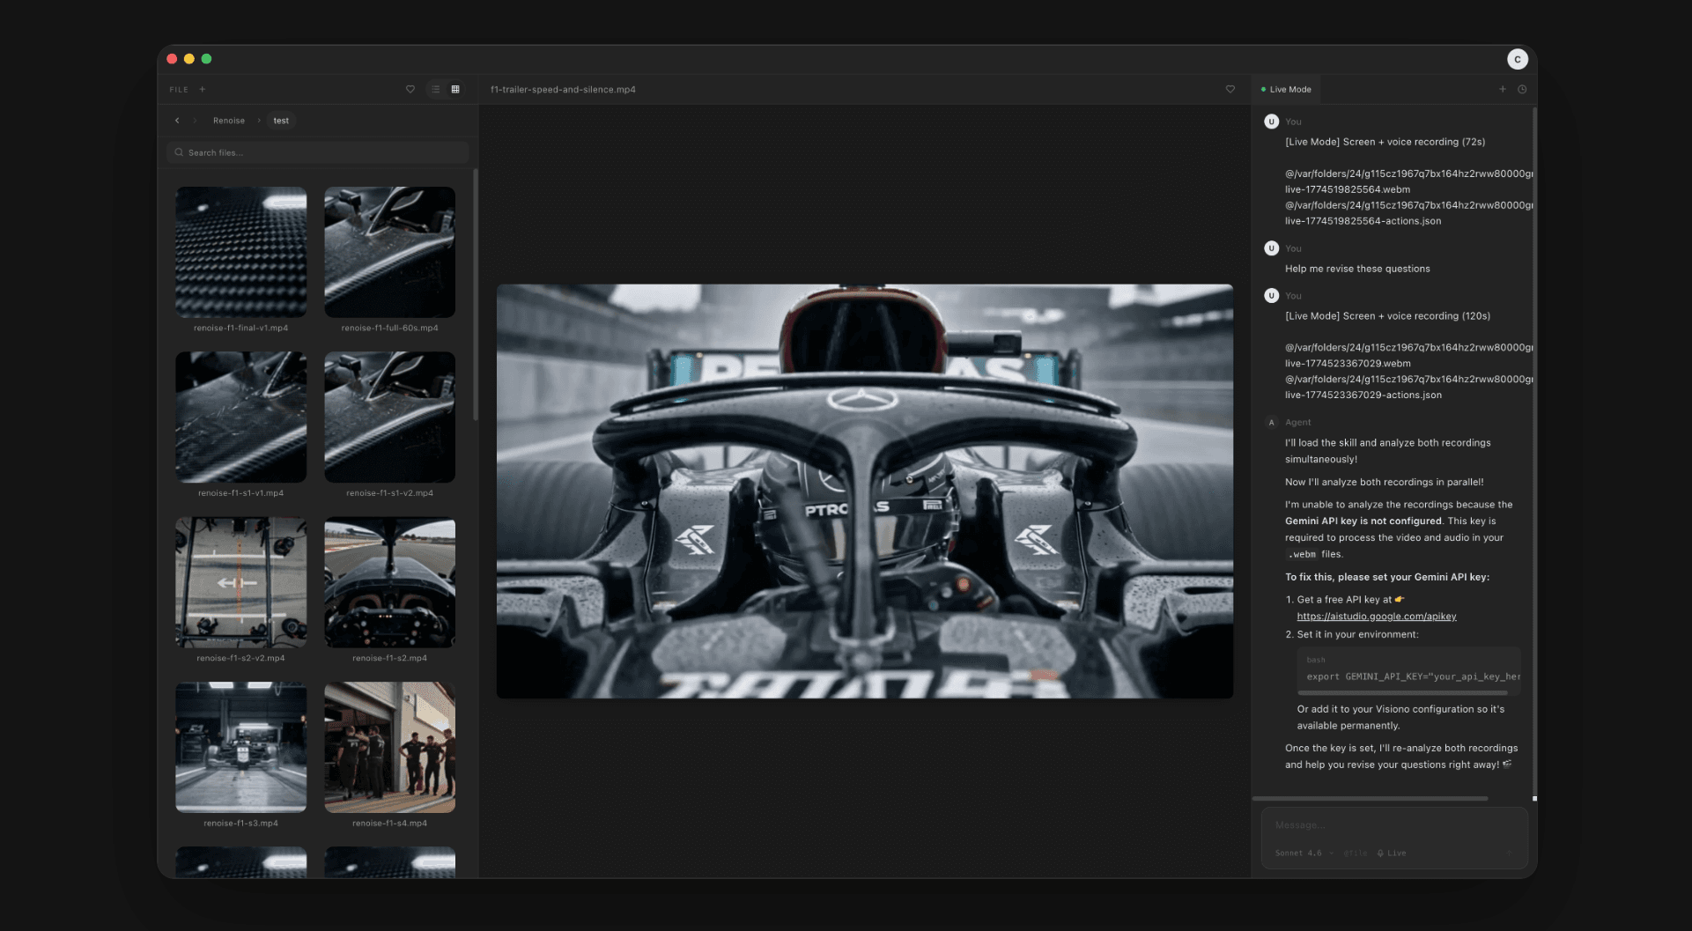Open the renoise-f1-s2-v2.mp4 thumbnail

241,582
